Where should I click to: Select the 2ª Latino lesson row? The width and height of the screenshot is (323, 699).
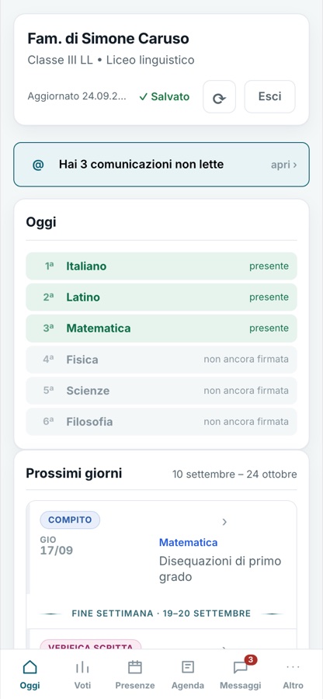[x=161, y=297]
